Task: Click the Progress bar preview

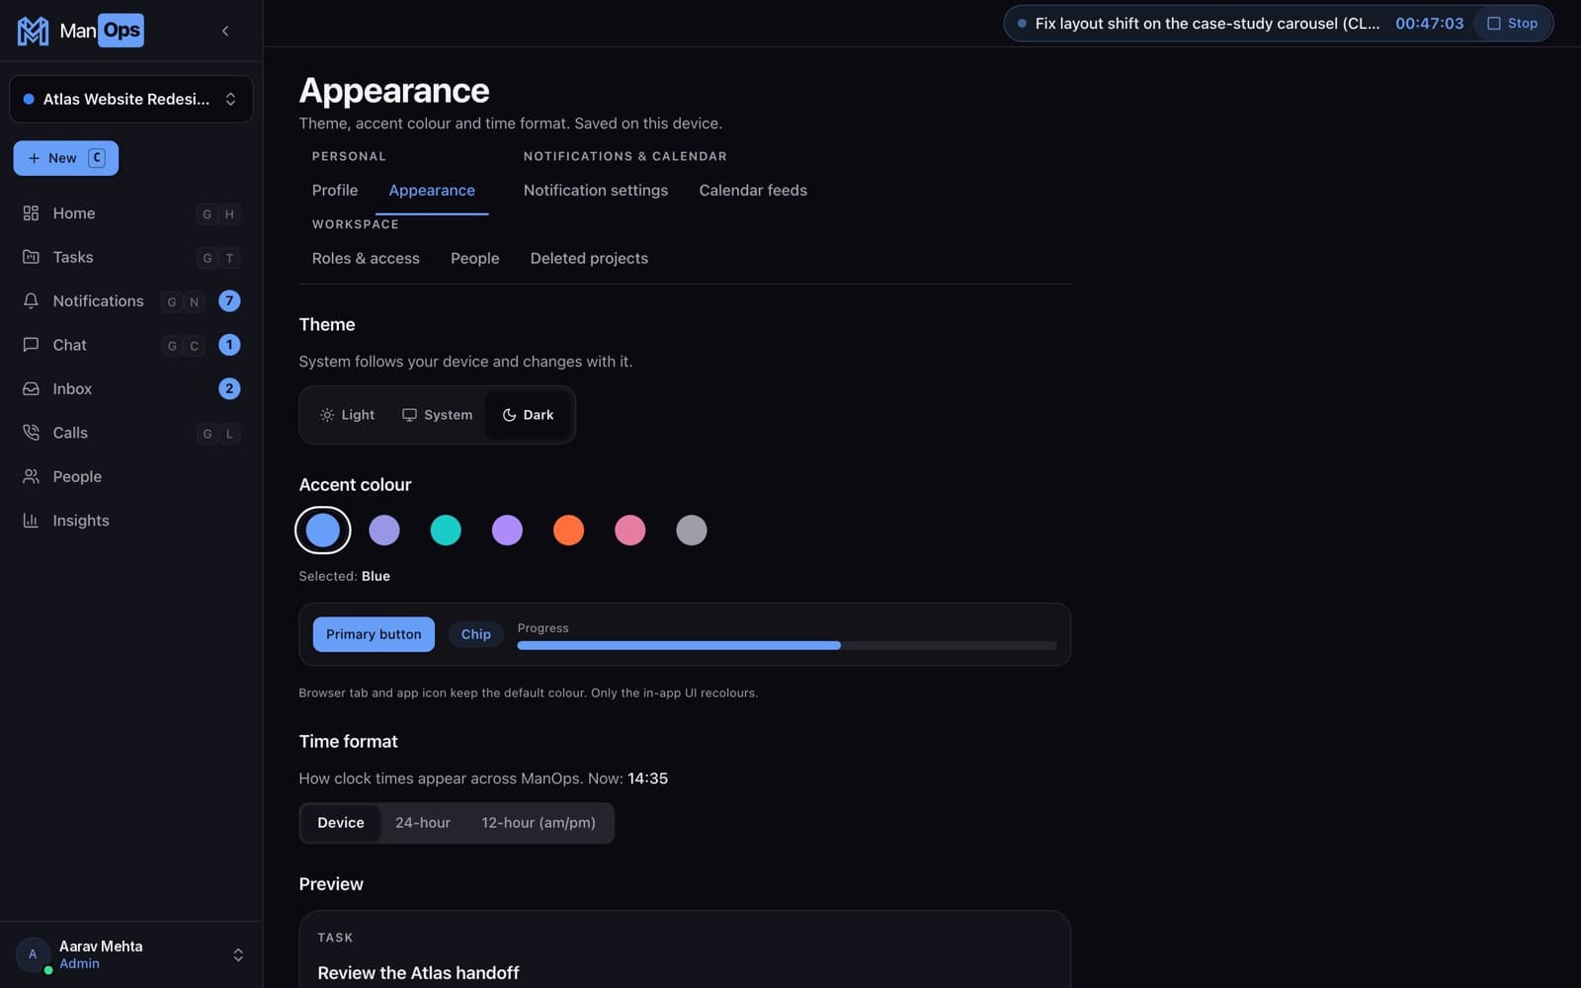Action: pos(787,645)
